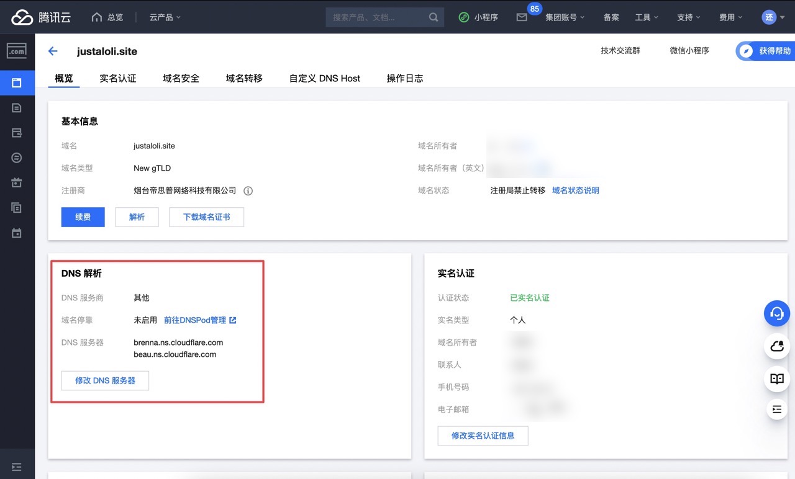
Task: Open the calendar sidebar icon
Action: (x=17, y=233)
